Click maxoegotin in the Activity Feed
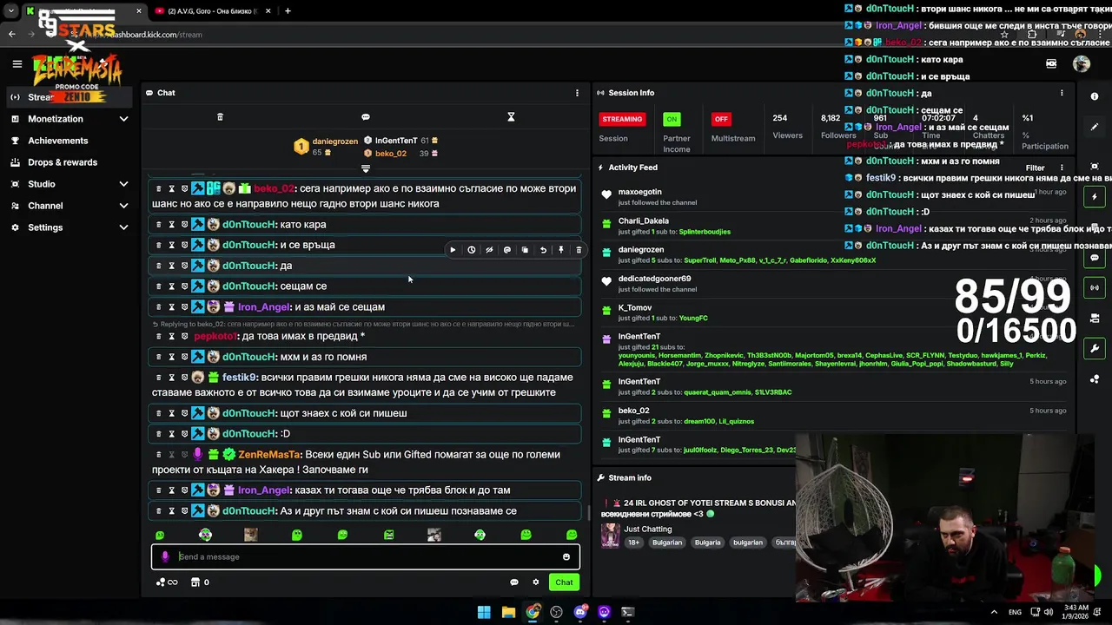The height and width of the screenshot is (625, 1112). pyautogui.click(x=640, y=192)
